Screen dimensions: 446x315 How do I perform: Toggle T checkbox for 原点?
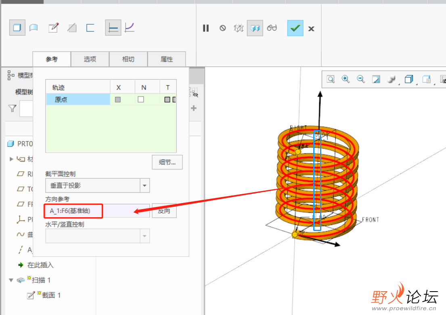167,99
